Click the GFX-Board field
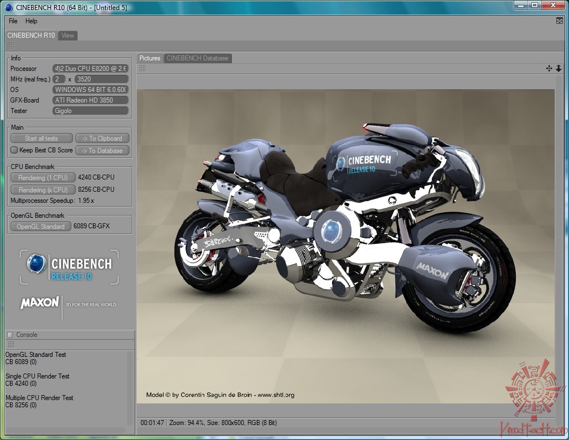This screenshot has height=440, width=569. (x=90, y=100)
